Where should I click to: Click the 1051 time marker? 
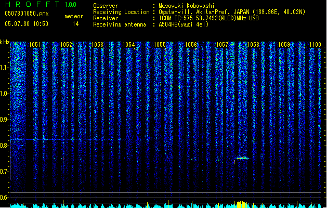click(35, 45)
